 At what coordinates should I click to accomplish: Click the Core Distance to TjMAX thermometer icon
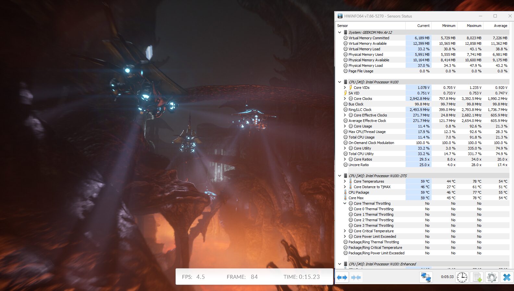(x=350, y=187)
